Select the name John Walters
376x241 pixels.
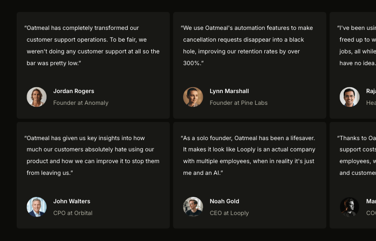point(71,201)
